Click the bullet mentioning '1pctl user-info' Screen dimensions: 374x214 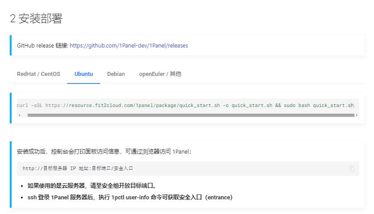pyautogui.click(x=130, y=198)
